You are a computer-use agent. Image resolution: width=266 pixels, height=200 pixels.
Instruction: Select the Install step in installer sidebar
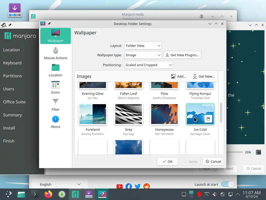coord(9,128)
